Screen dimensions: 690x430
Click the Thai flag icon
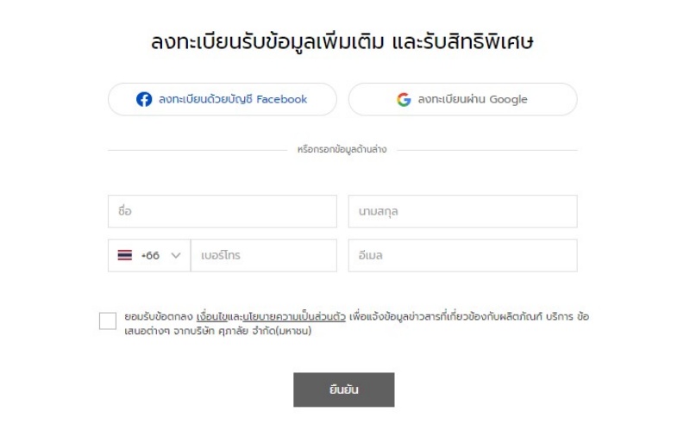pyautogui.click(x=125, y=256)
